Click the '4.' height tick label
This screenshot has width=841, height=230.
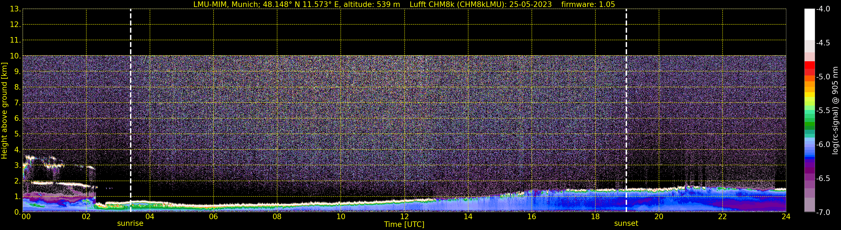(x=17, y=150)
